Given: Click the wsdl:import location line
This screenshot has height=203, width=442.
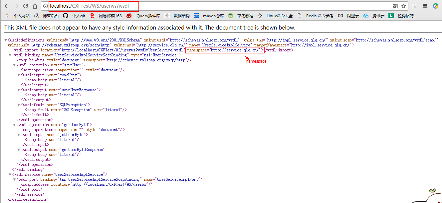Looking at the screenshot, I should coord(153,50).
